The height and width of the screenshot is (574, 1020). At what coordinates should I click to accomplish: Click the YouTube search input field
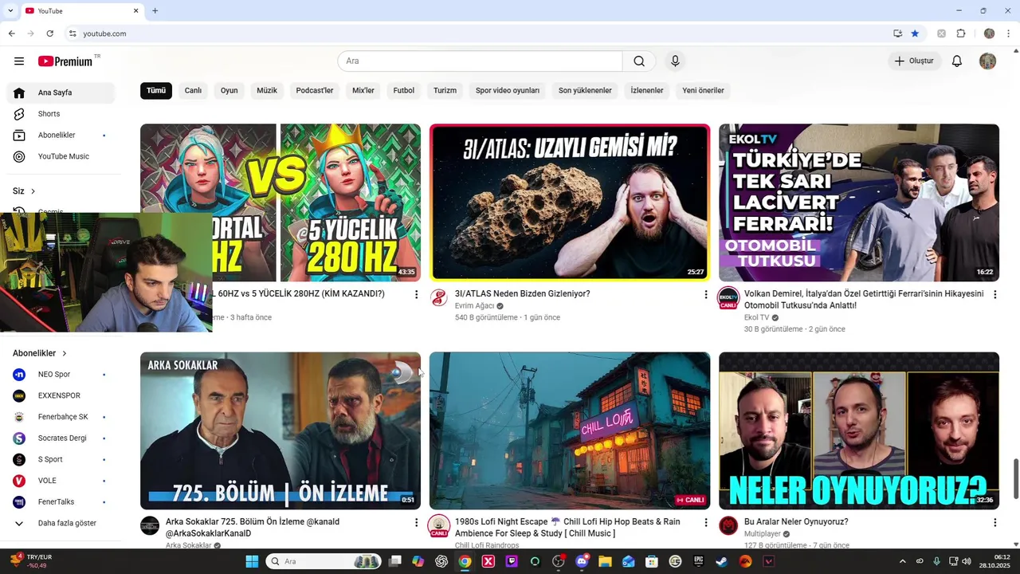click(481, 61)
